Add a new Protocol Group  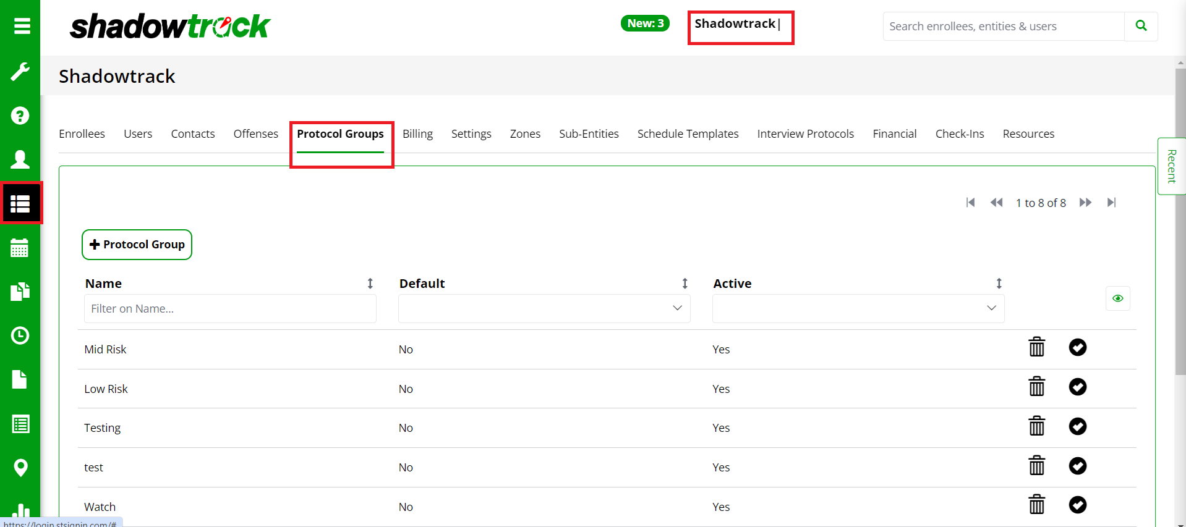pos(137,245)
